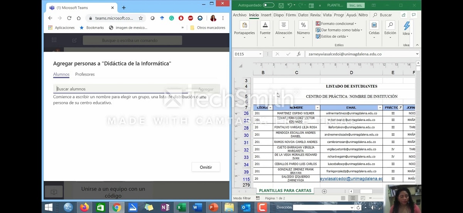Click the Buscar alumnos search field
Image resolution: width=463 pixels, height=213 pixels.
pos(120,89)
